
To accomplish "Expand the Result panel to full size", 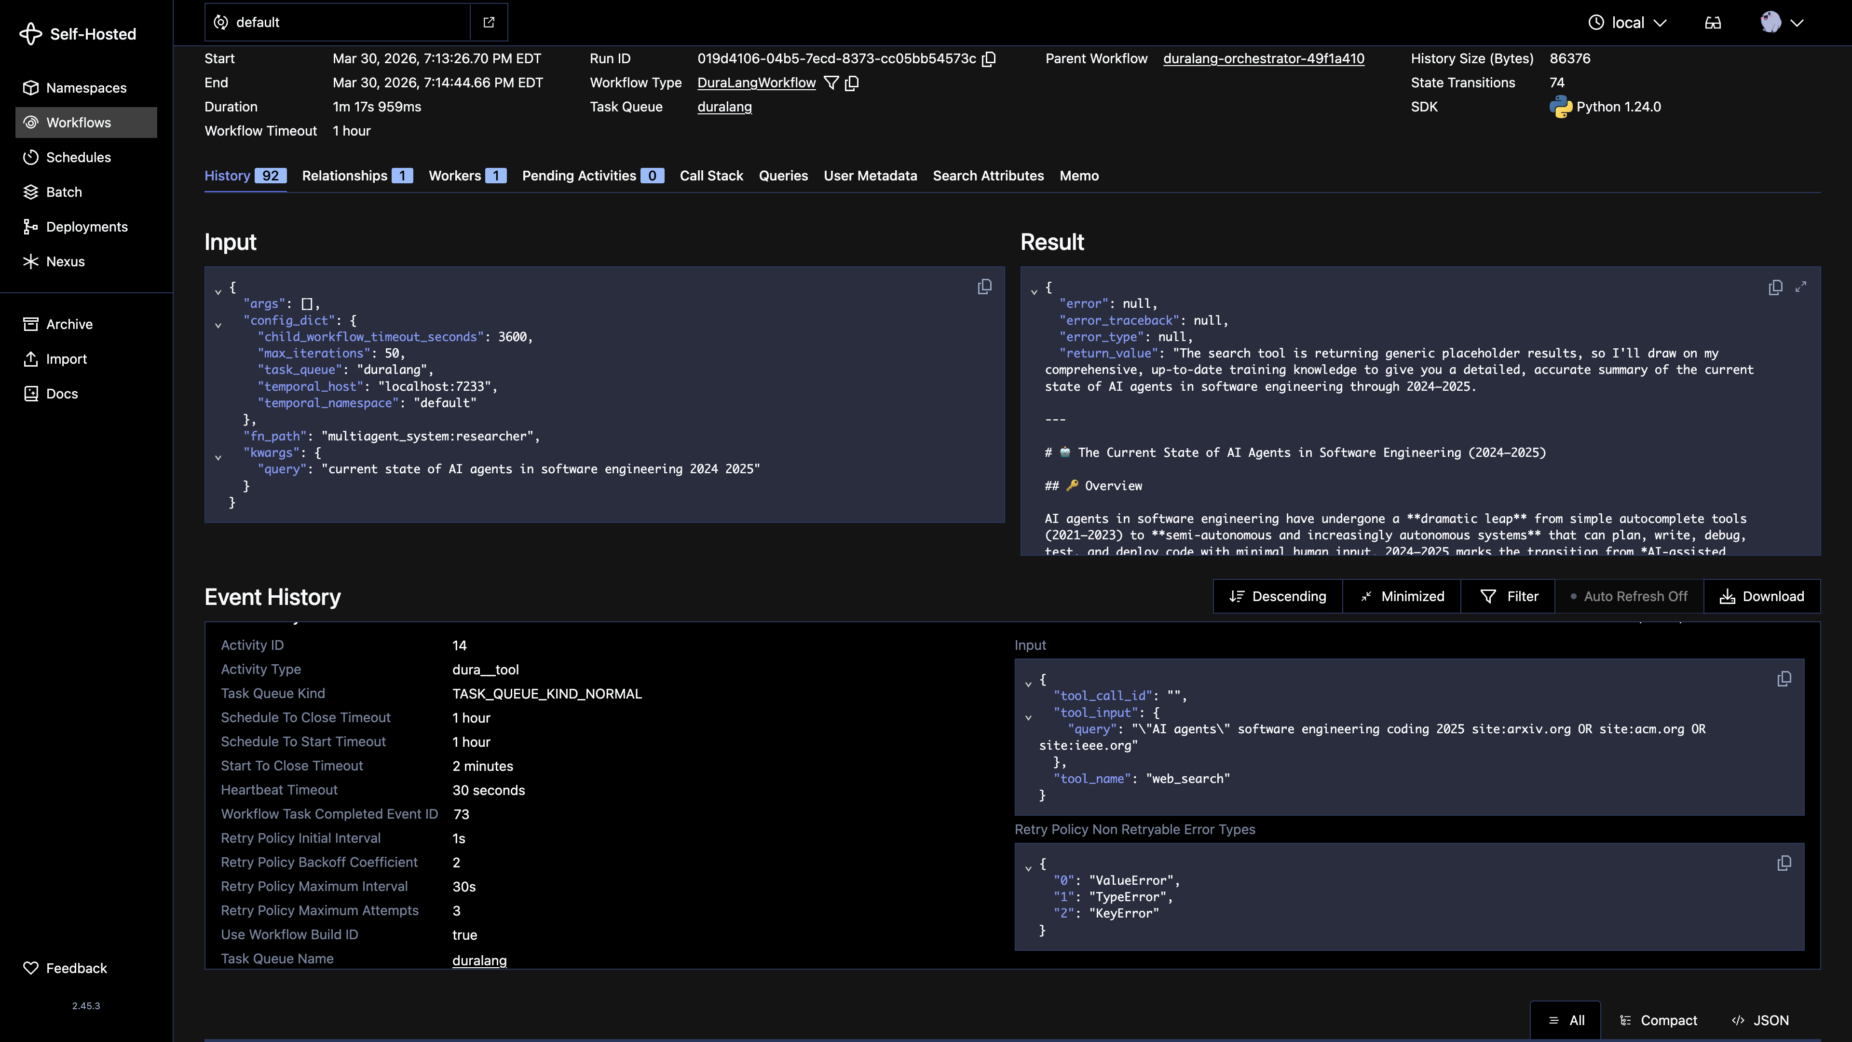I will click(x=1800, y=287).
